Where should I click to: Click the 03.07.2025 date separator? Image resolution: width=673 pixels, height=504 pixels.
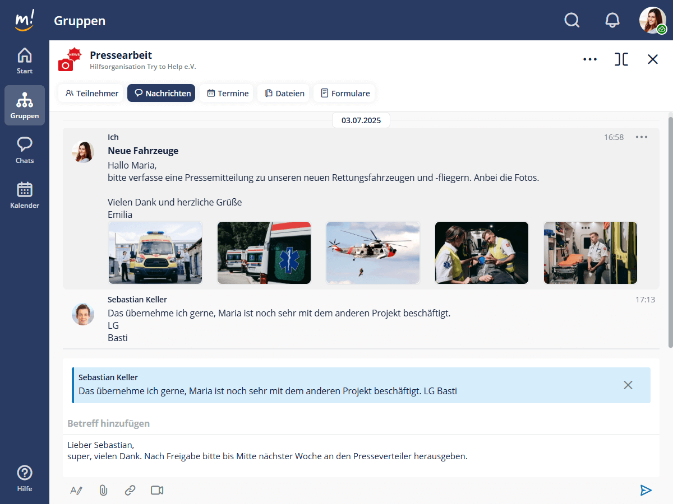coord(361,120)
